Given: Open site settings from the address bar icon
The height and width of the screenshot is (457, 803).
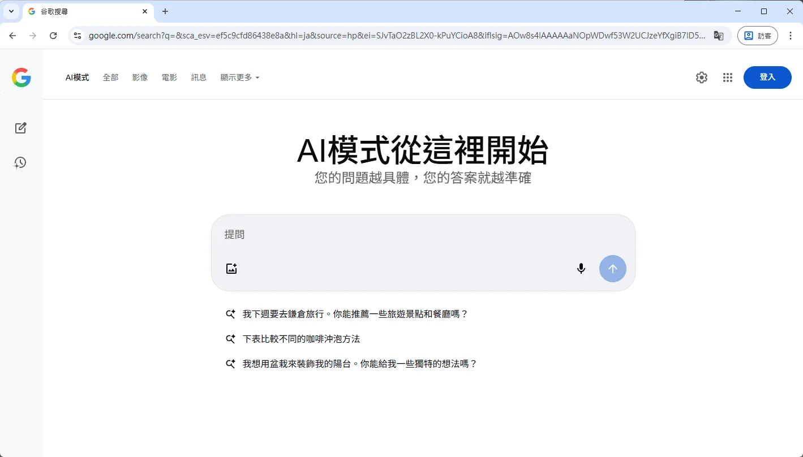Looking at the screenshot, I should (77, 35).
